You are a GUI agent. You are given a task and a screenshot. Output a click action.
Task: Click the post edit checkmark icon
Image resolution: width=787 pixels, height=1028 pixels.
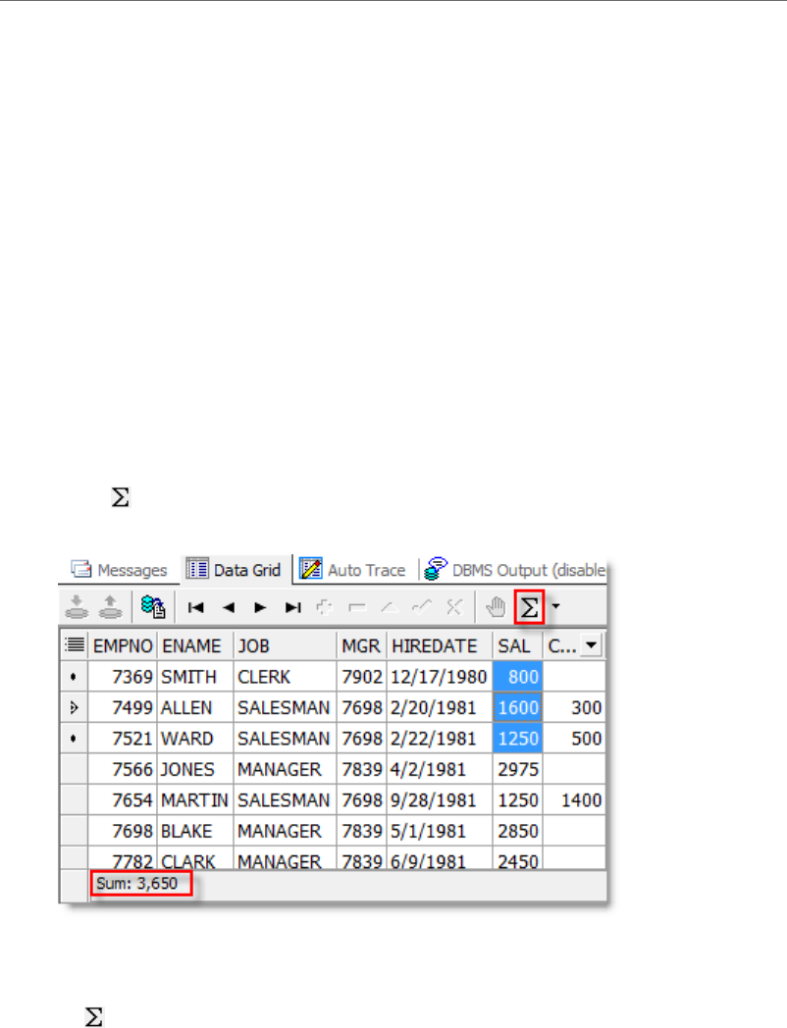click(x=422, y=607)
